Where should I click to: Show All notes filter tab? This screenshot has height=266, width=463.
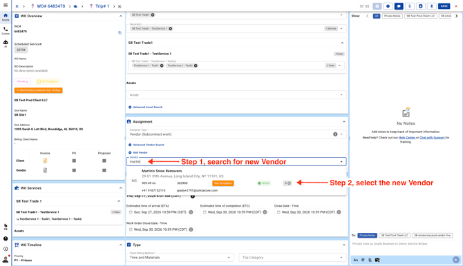(x=377, y=16)
